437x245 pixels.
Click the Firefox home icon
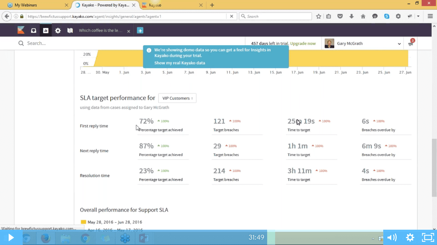[x=363, y=16]
